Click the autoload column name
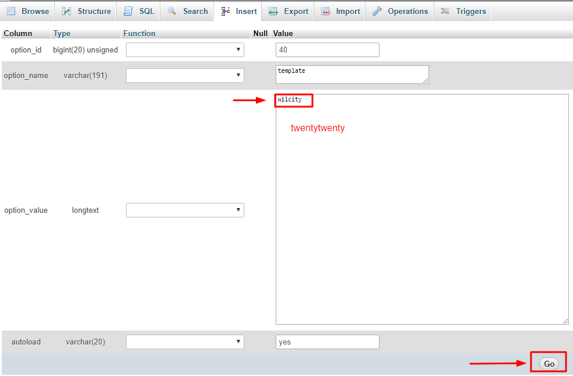 [26, 342]
